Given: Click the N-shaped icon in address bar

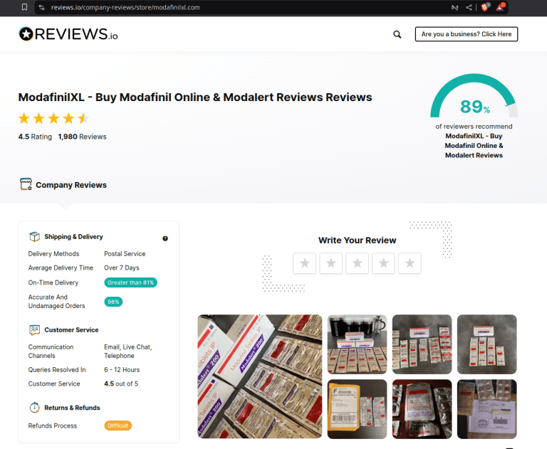Looking at the screenshot, I should pos(454,7).
